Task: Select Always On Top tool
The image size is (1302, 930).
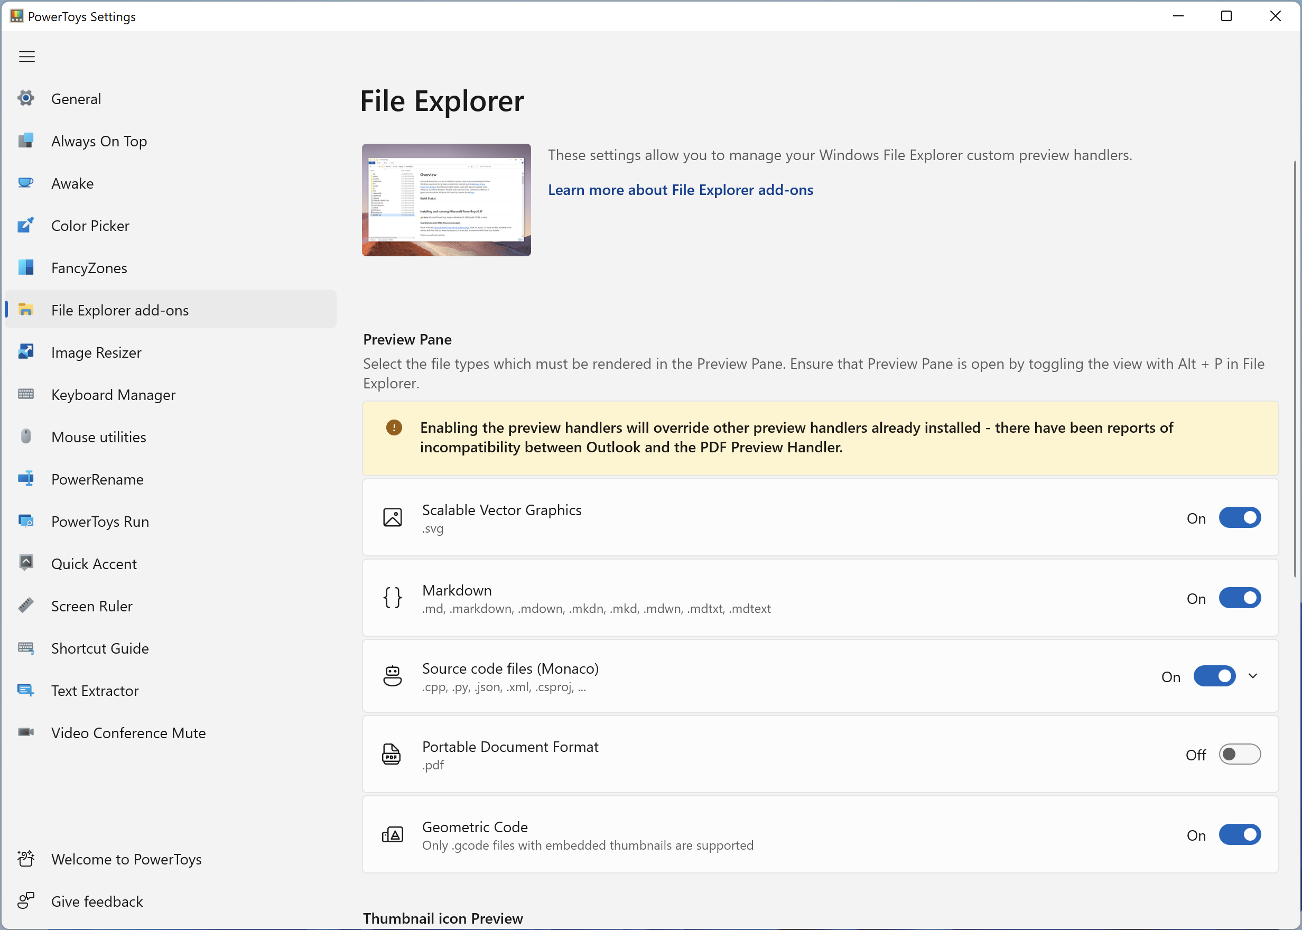Action: click(x=99, y=141)
